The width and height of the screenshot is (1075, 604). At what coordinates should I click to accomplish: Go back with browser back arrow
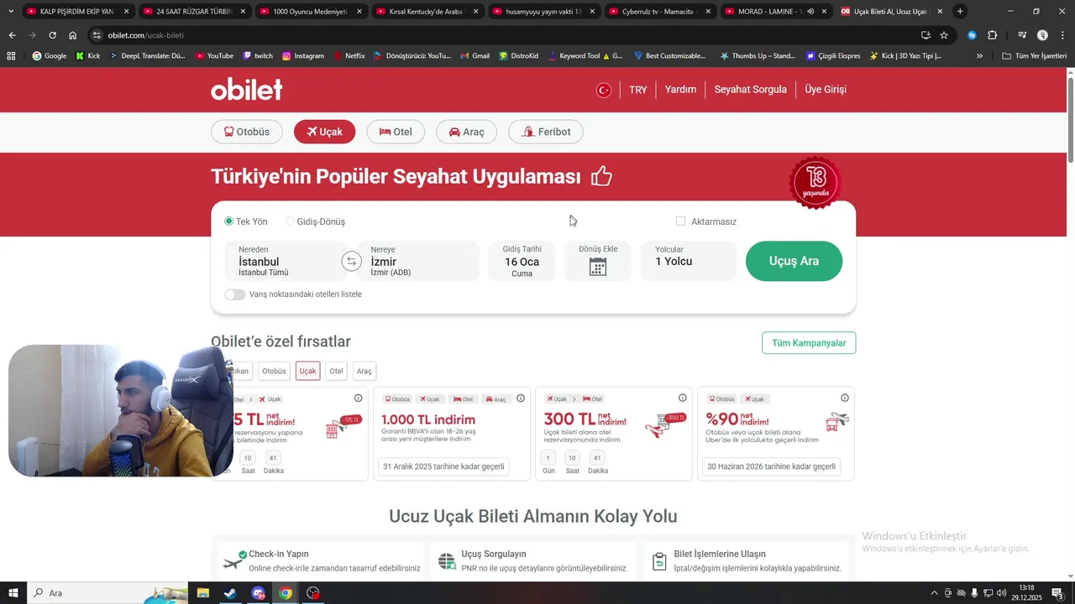(x=12, y=35)
